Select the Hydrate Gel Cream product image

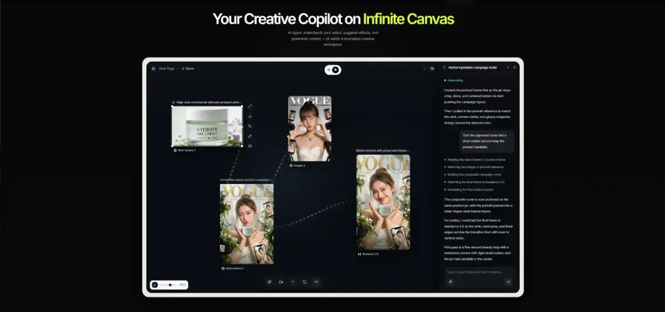coord(207,126)
